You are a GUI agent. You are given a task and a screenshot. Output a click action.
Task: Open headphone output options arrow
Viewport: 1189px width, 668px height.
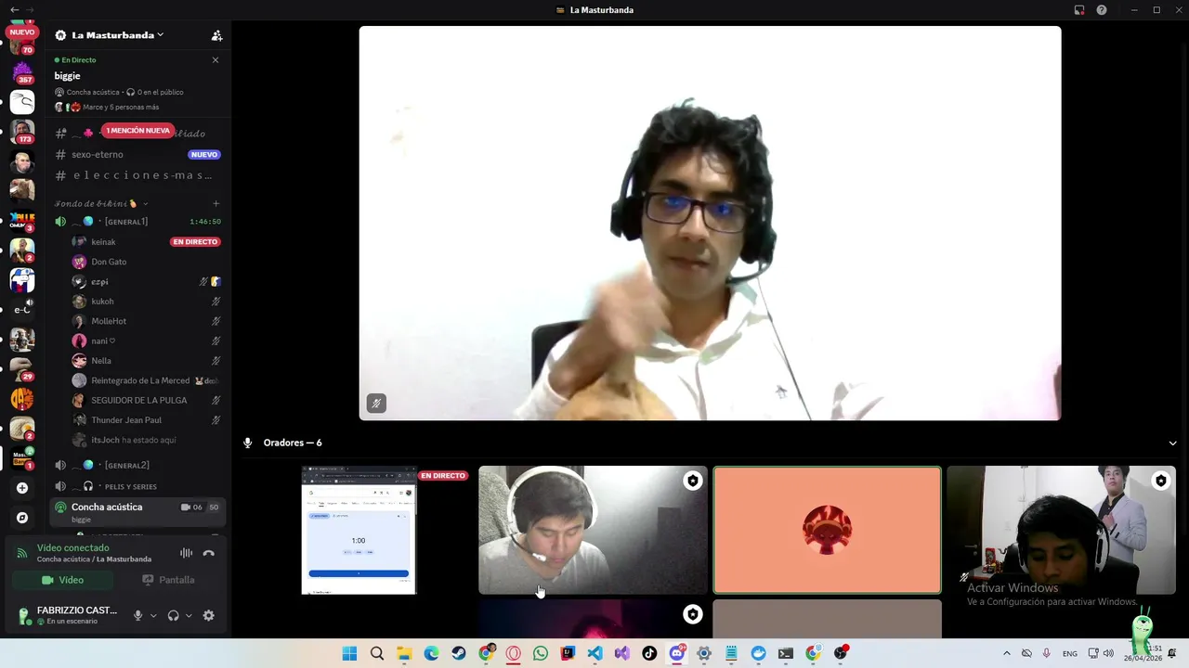(189, 615)
